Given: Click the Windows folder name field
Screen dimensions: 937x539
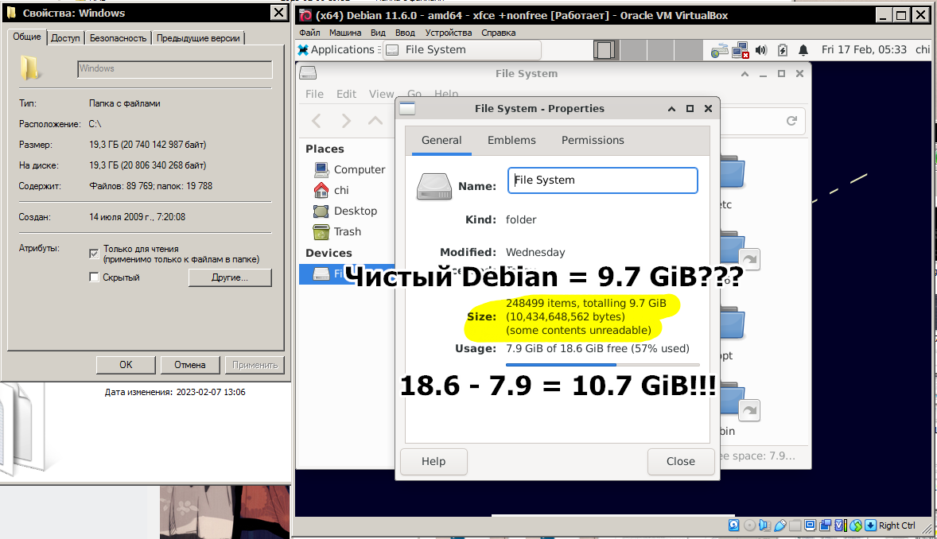Looking at the screenshot, I should [x=174, y=68].
